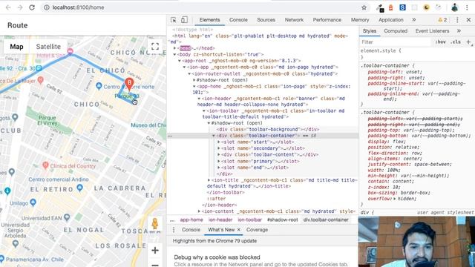Reload the page with the refresh icon
The width and height of the screenshot is (475, 267).
32,7
